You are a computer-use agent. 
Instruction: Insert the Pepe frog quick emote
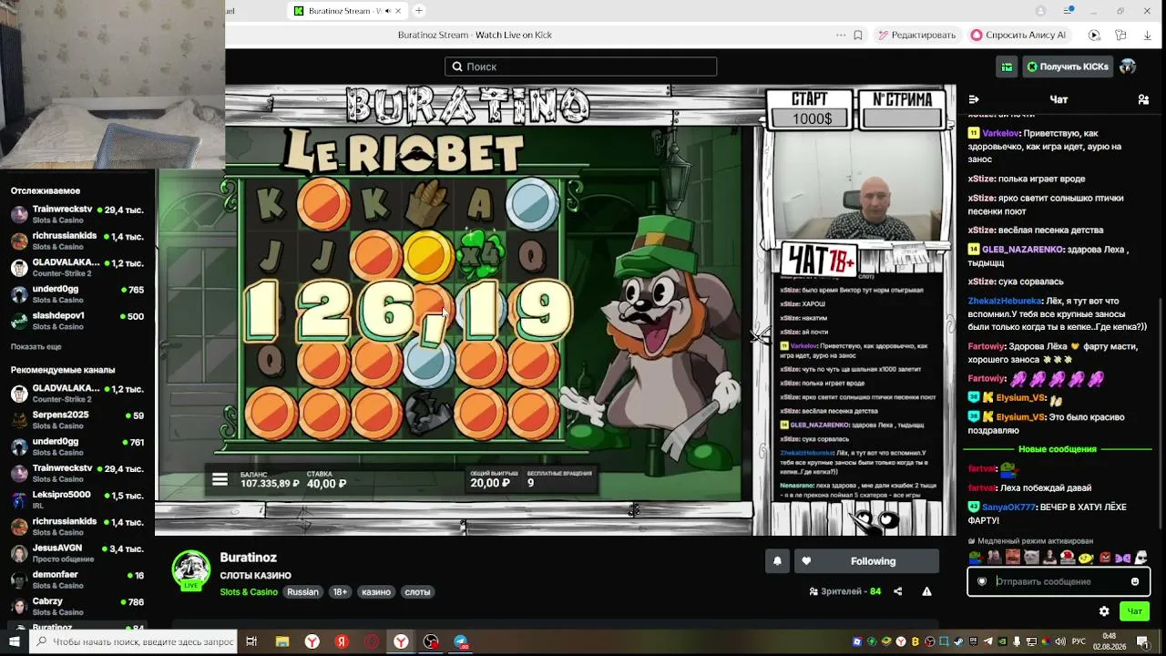[977, 558]
